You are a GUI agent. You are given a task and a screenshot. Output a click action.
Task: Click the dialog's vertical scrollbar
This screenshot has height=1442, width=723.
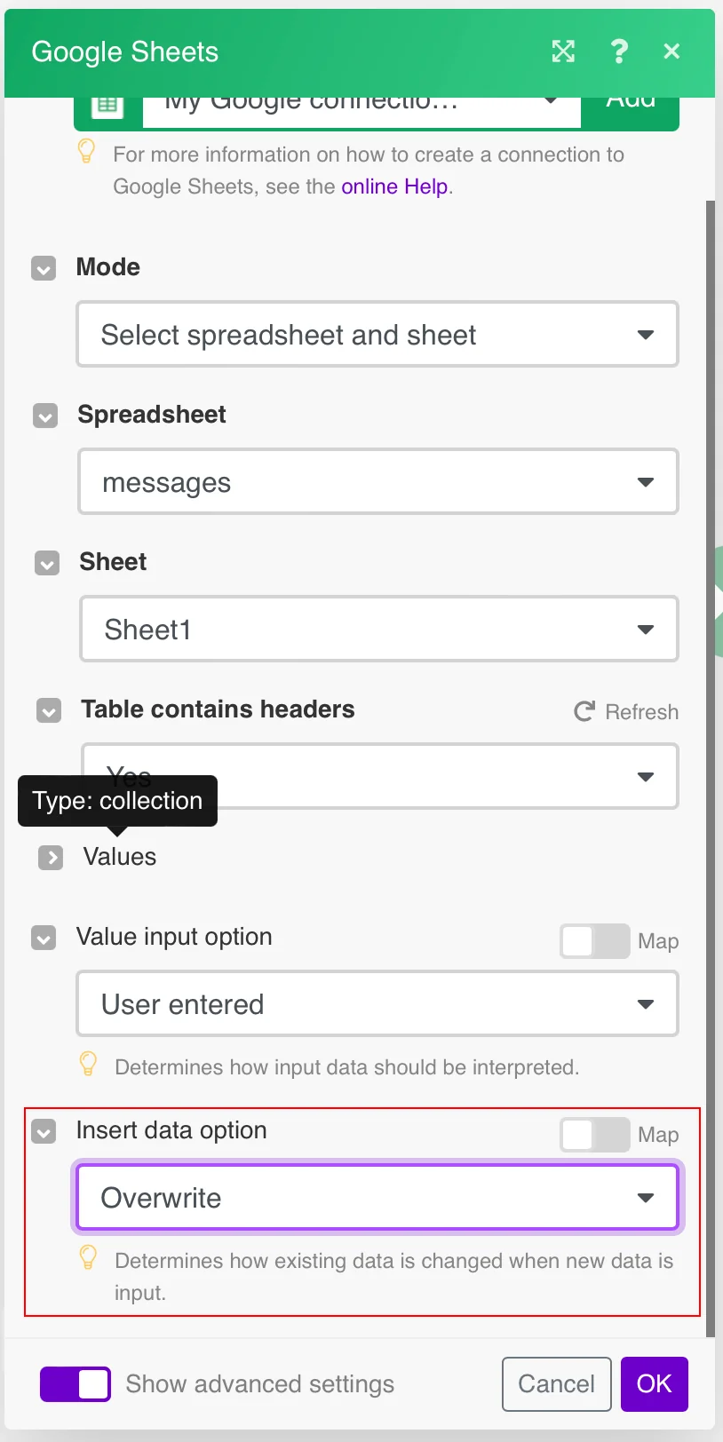click(710, 768)
